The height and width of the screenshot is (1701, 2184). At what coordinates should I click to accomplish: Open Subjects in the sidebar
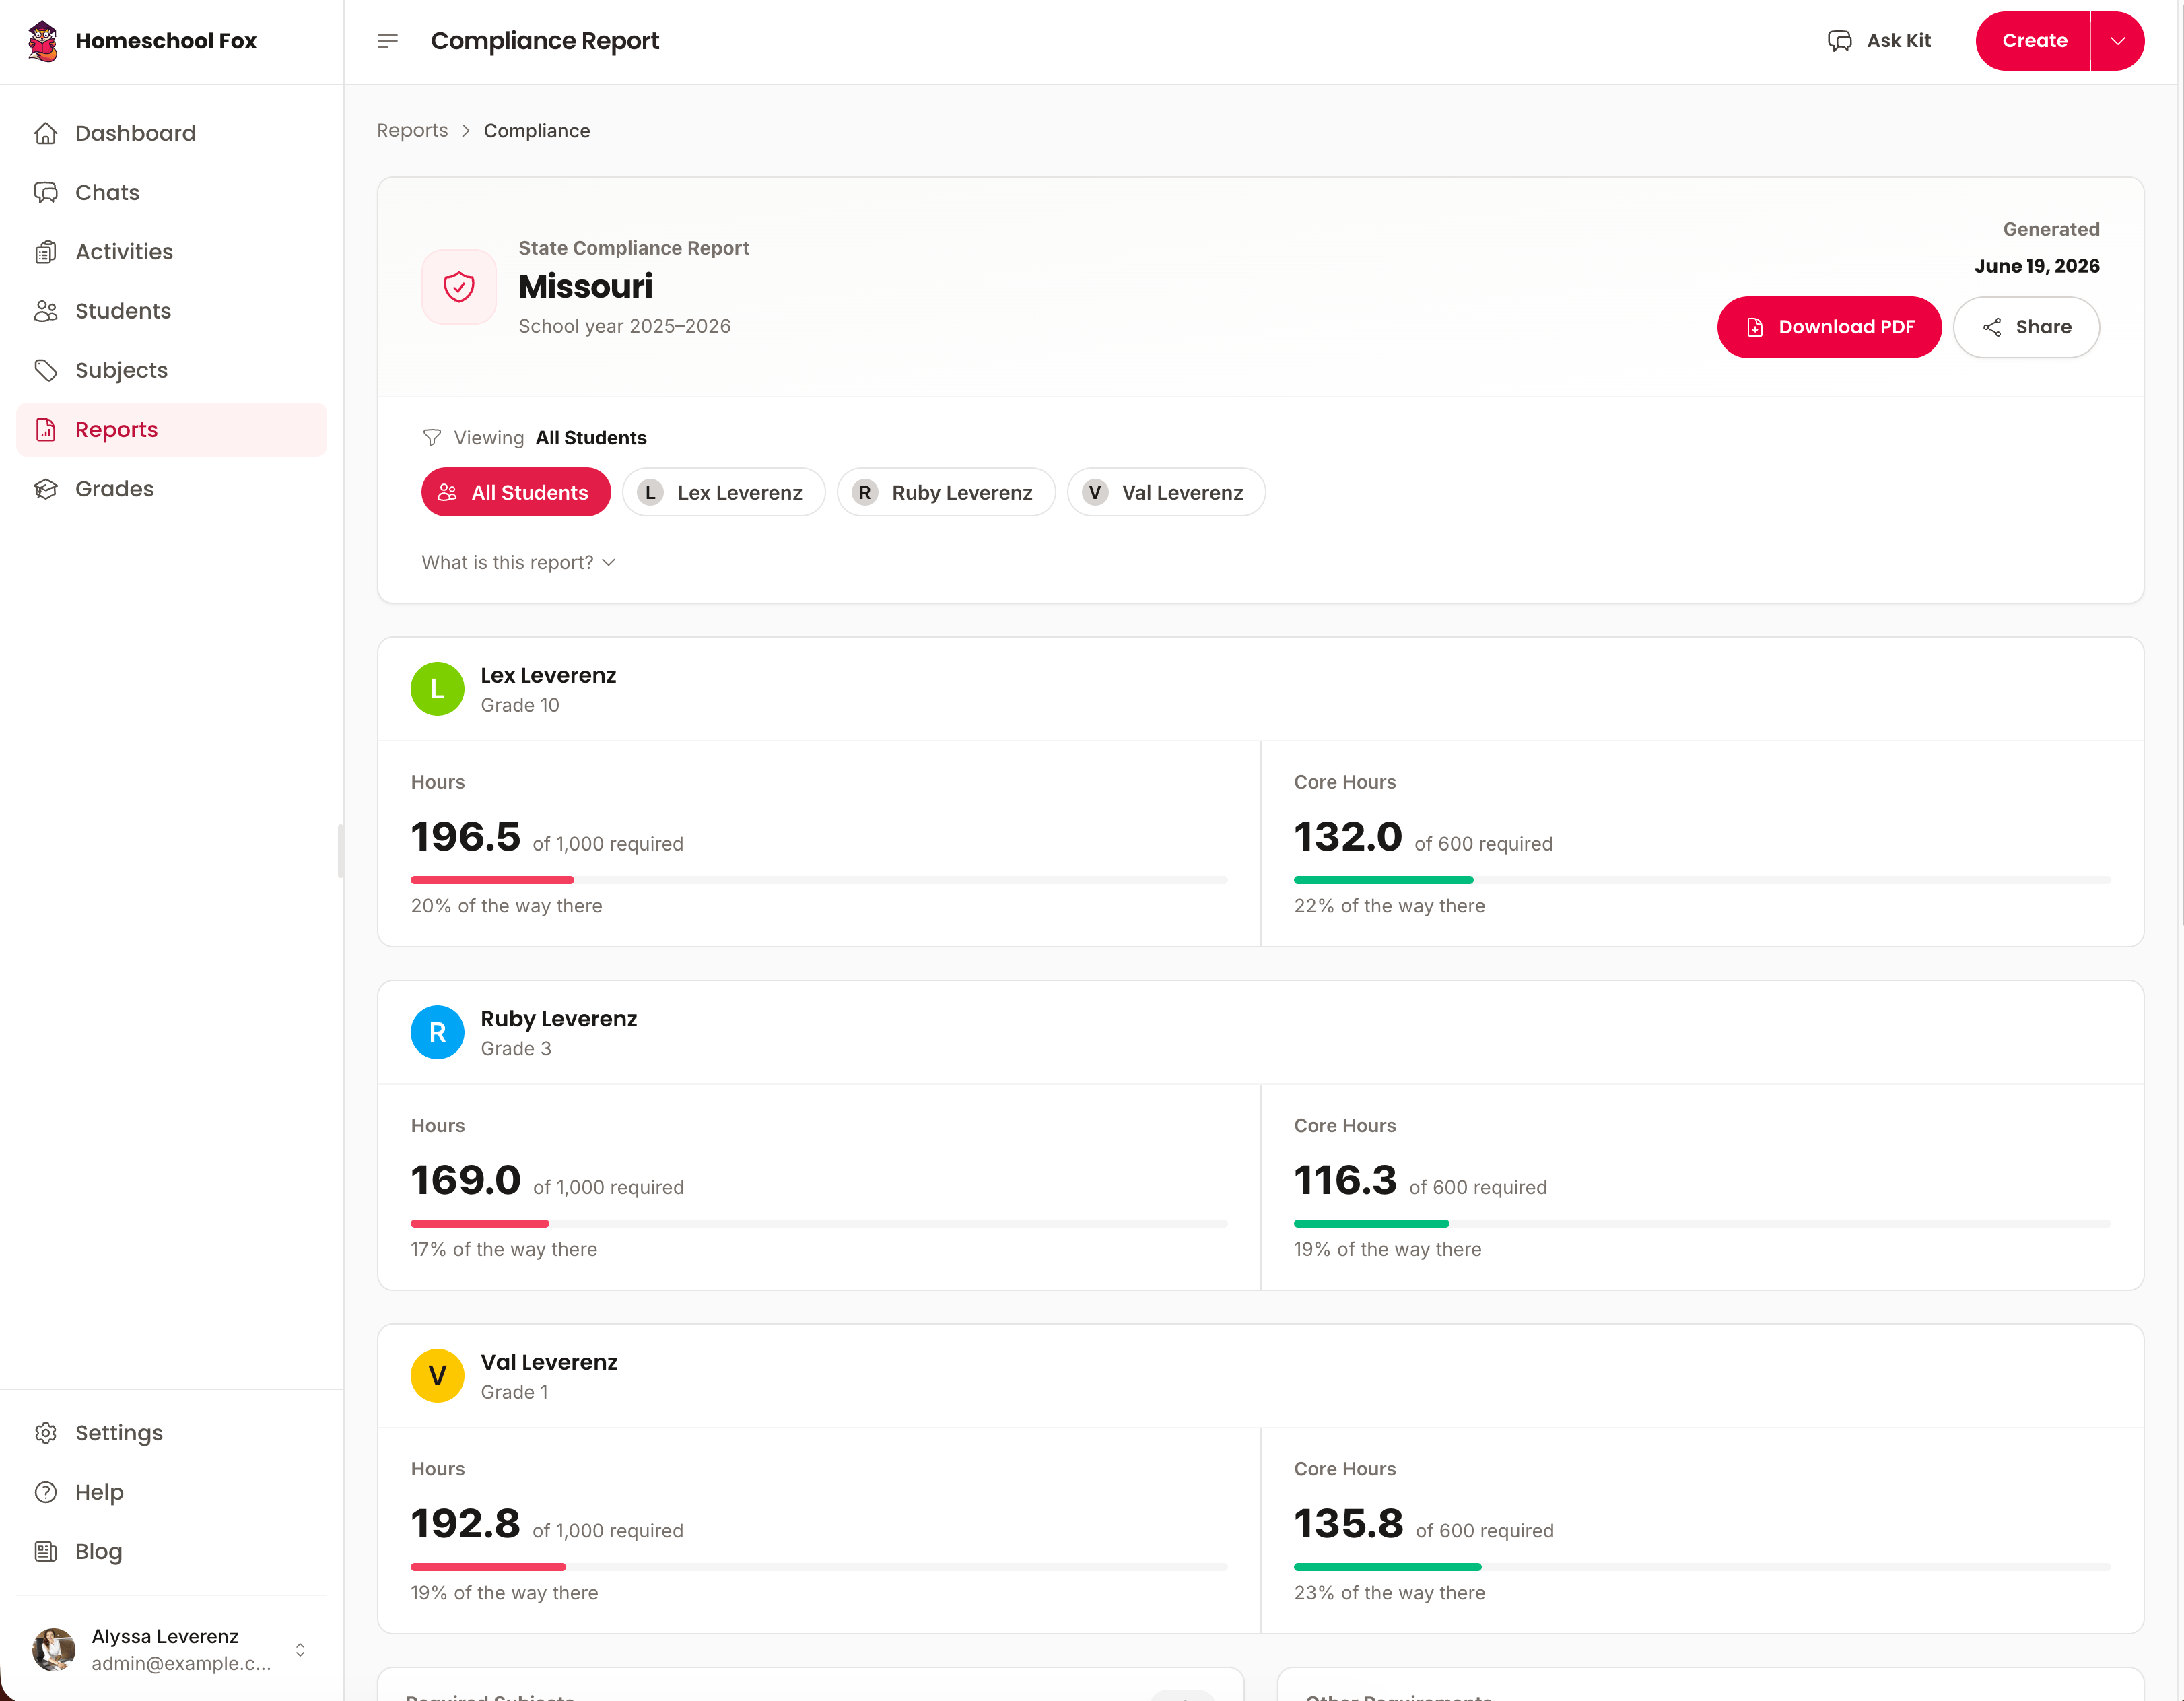click(x=172, y=370)
